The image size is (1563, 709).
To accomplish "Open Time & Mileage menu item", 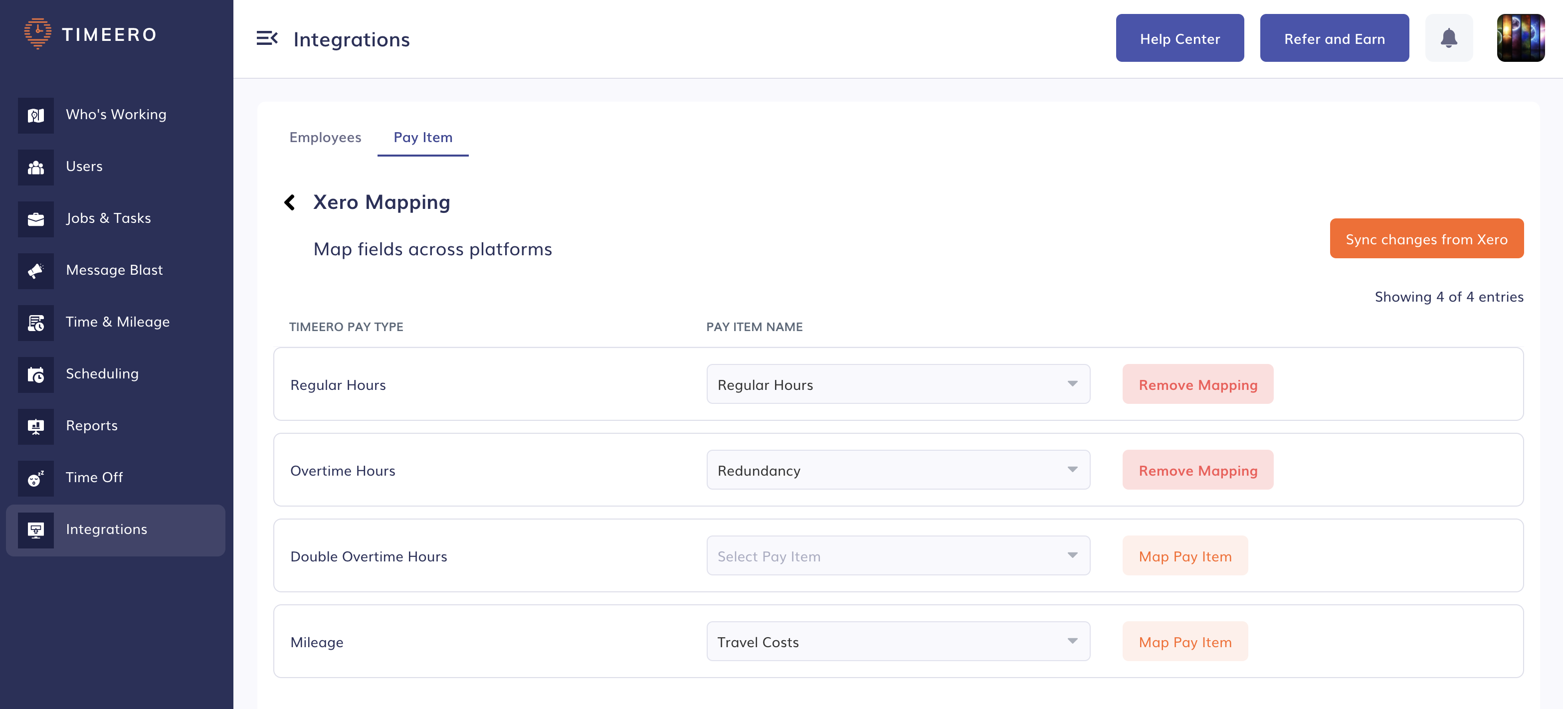I will pyautogui.click(x=115, y=323).
